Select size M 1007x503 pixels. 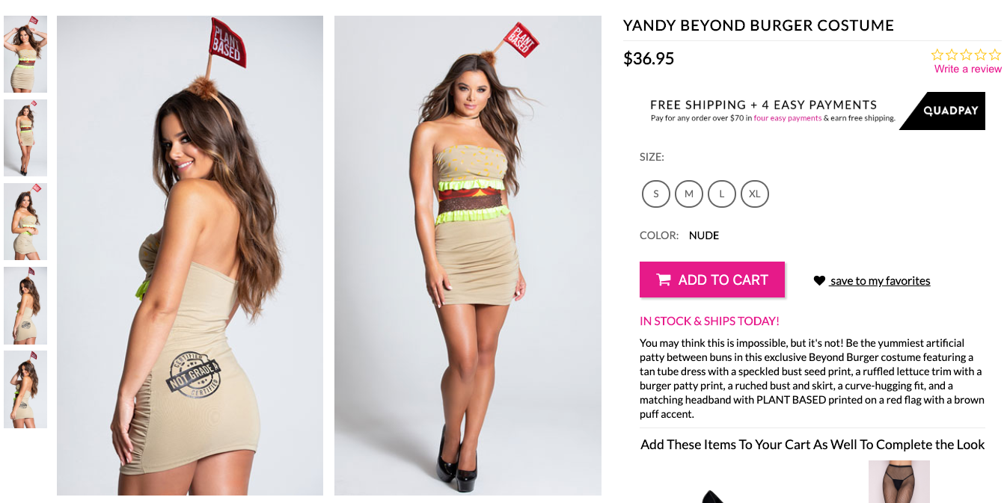[689, 194]
